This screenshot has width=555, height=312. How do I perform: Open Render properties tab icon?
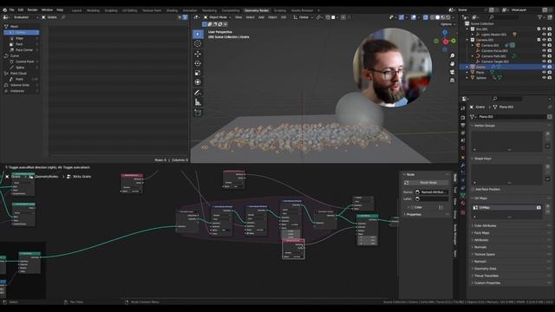tap(463, 118)
